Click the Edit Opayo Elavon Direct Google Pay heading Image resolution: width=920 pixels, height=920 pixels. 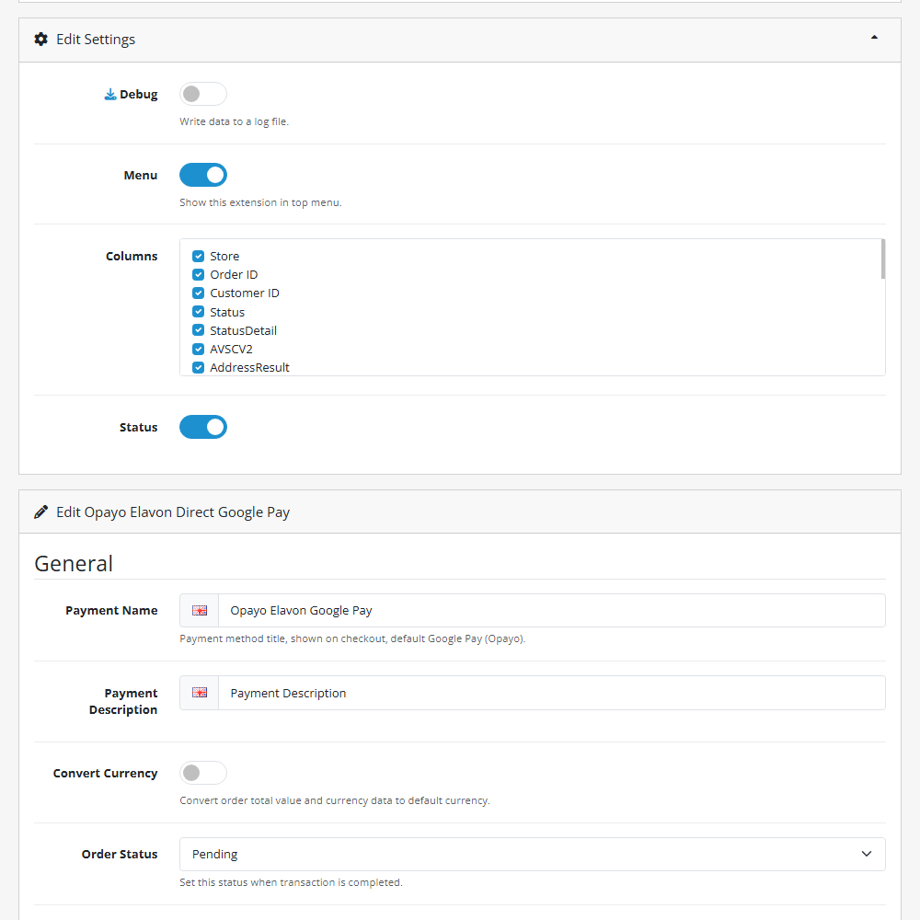173,512
